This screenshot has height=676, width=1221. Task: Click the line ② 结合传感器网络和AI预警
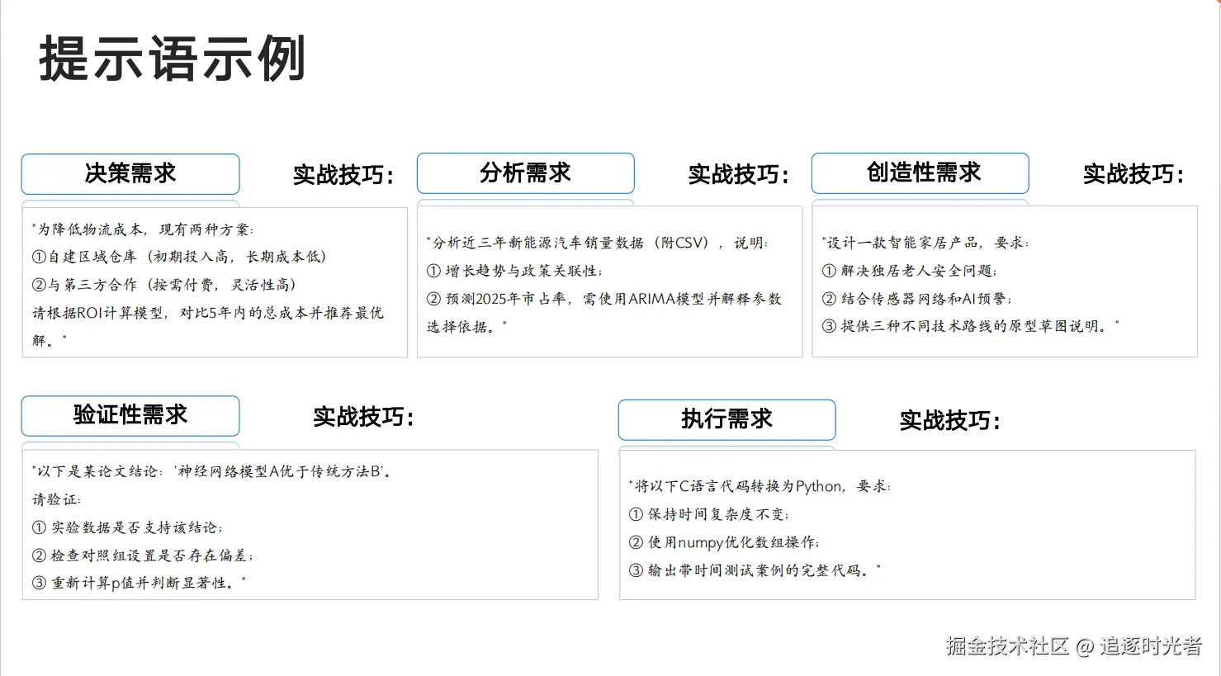[917, 299]
